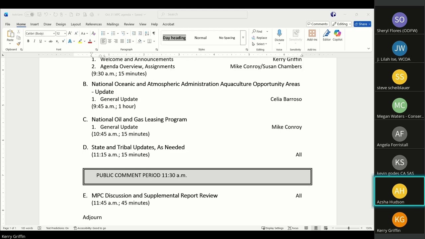Viewport: 425px width, 239px height.
Task: Click the Sort A-Z icon
Action: [x=147, y=33]
